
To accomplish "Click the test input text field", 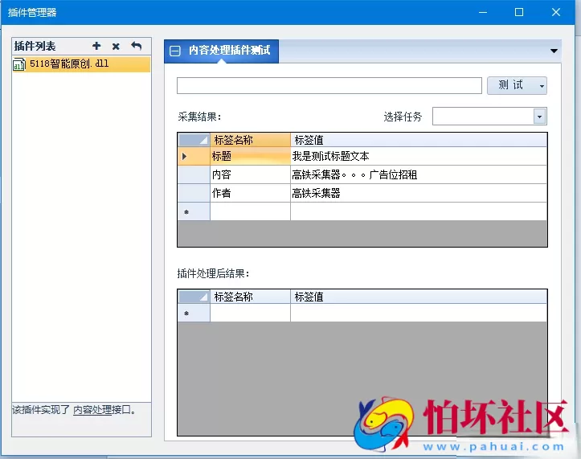I will pos(329,85).
